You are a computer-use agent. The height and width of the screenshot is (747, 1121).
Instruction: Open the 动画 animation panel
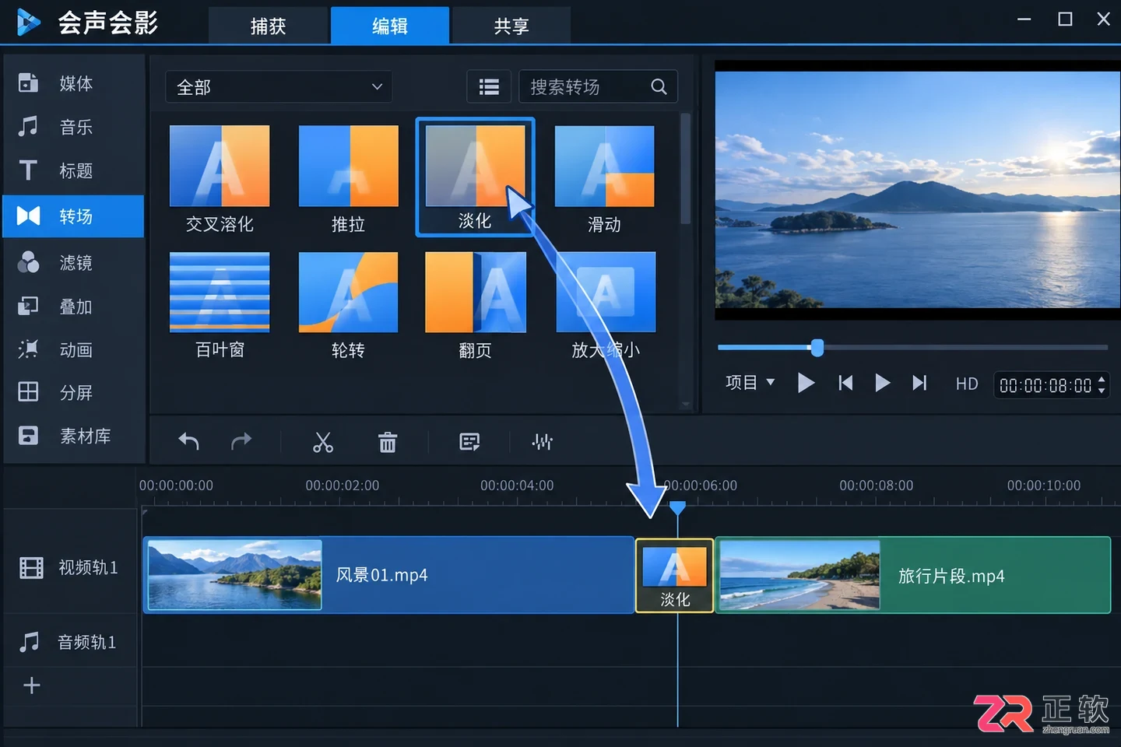(73, 349)
